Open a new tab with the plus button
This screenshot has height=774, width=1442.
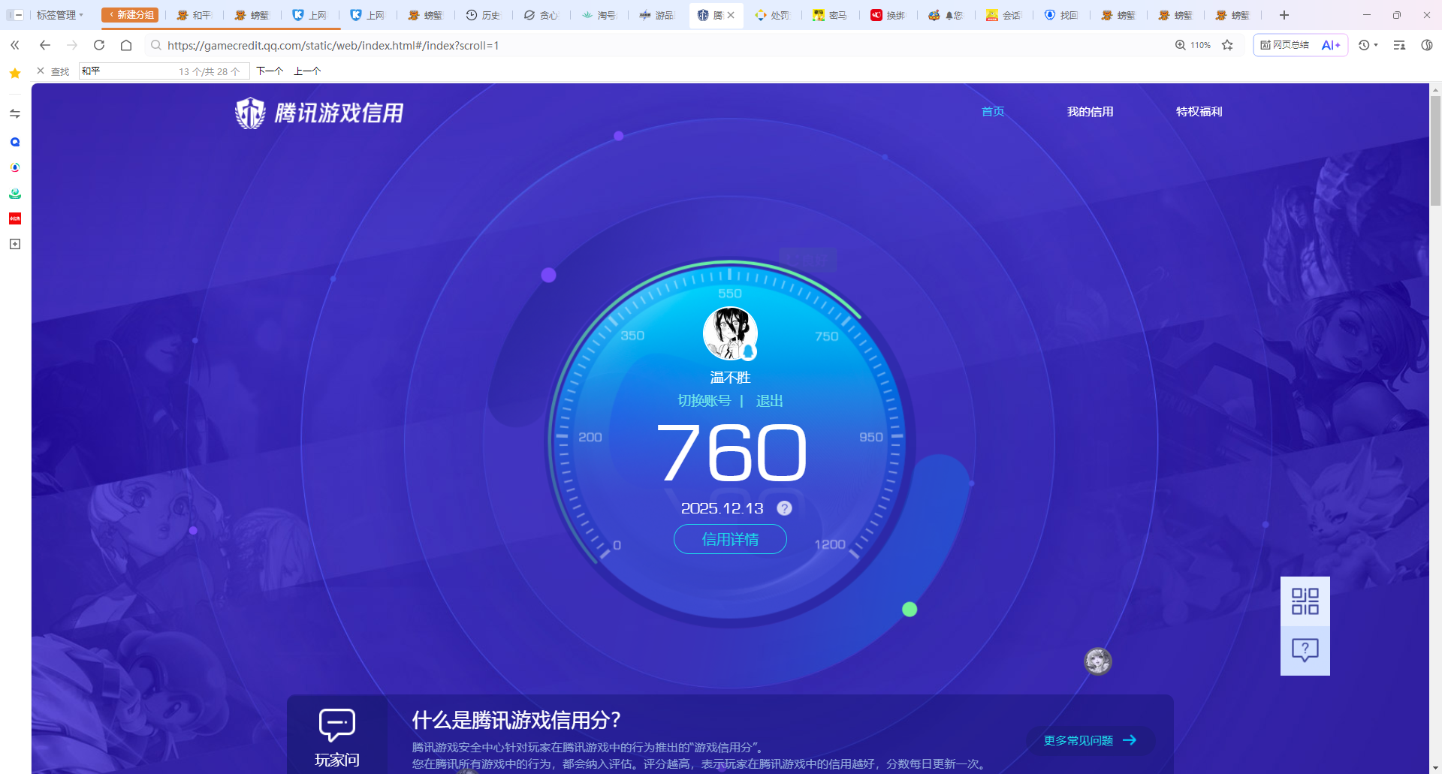1284,15
